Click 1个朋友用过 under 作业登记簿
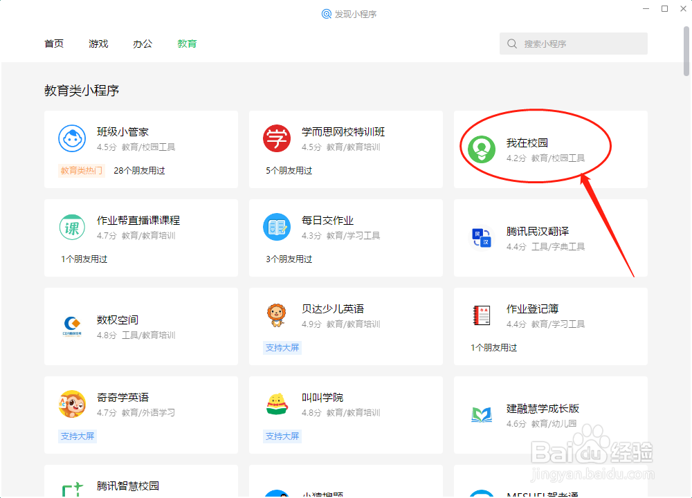The height and width of the screenshot is (498, 692). [x=494, y=348]
